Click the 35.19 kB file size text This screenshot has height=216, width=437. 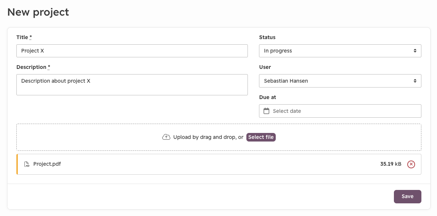(391, 164)
